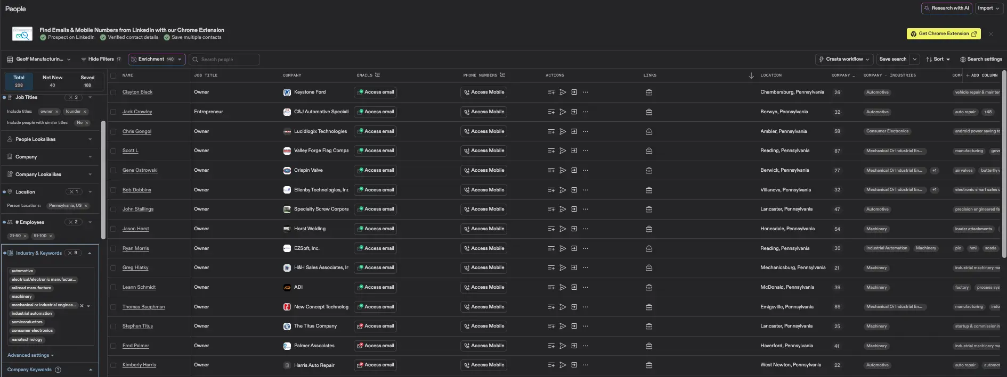Check the row for Chris Gongol

[x=113, y=131]
